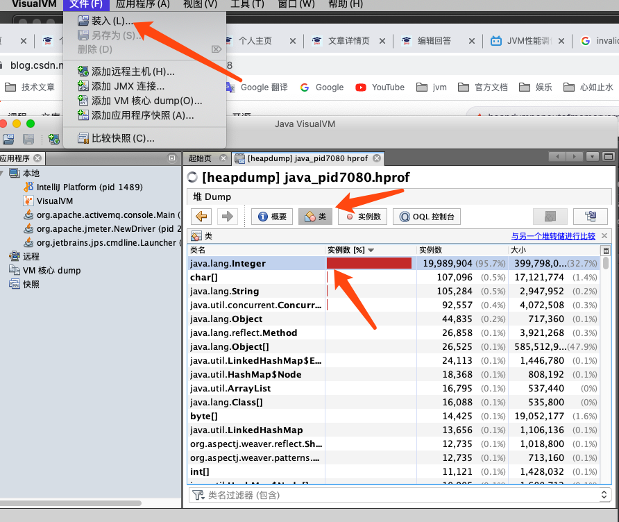Open YouTube bookmark in the browser
The image size is (619, 522).
(380, 87)
